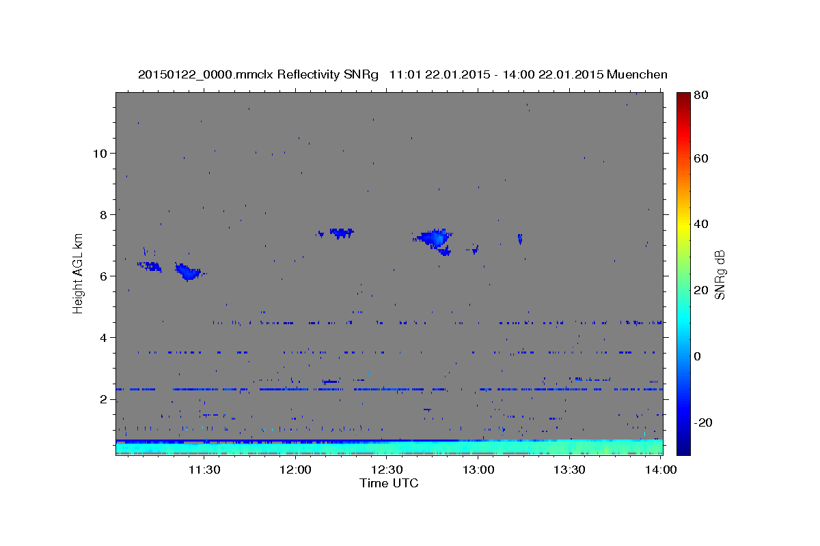Click the 14:00 time tick label
Image resolution: width=820 pixels, height=546 pixels.
pos(661,470)
